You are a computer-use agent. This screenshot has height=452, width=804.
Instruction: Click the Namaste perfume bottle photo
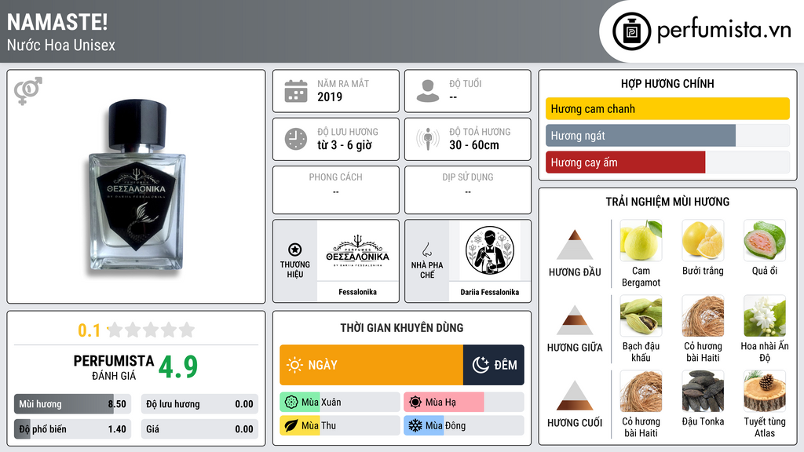pyautogui.click(x=137, y=185)
